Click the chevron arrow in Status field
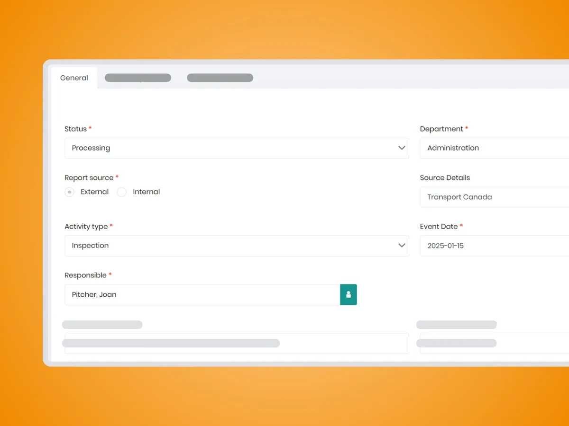The width and height of the screenshot is (569, 426). click(x=402, y=148)
